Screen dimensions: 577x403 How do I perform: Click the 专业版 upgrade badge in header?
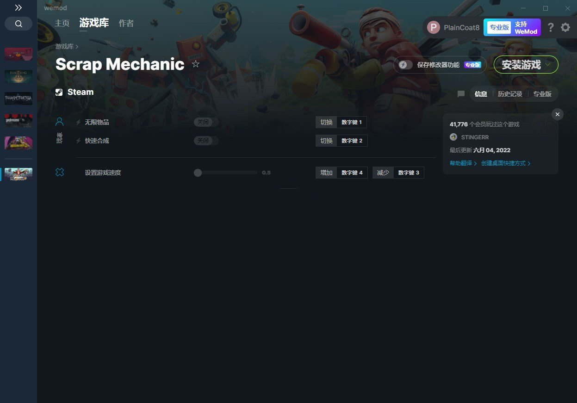[499, 27]
